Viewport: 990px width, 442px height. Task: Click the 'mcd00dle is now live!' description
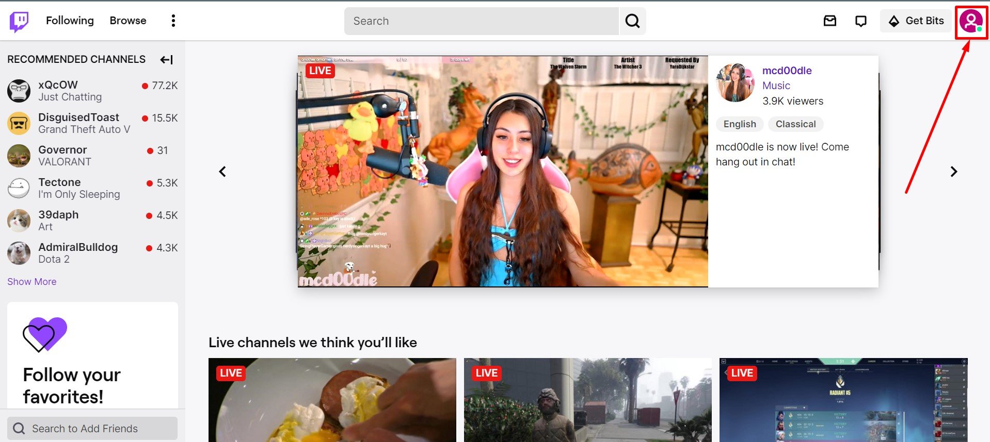coord(783,154)
